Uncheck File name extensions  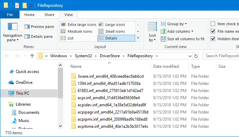pyautogui.click(x=213, y=31)
